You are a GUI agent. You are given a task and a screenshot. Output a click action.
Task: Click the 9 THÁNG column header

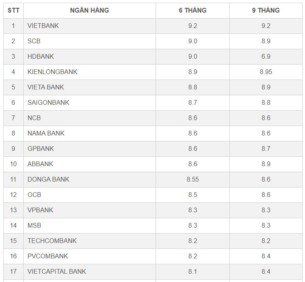pos(266,11)
